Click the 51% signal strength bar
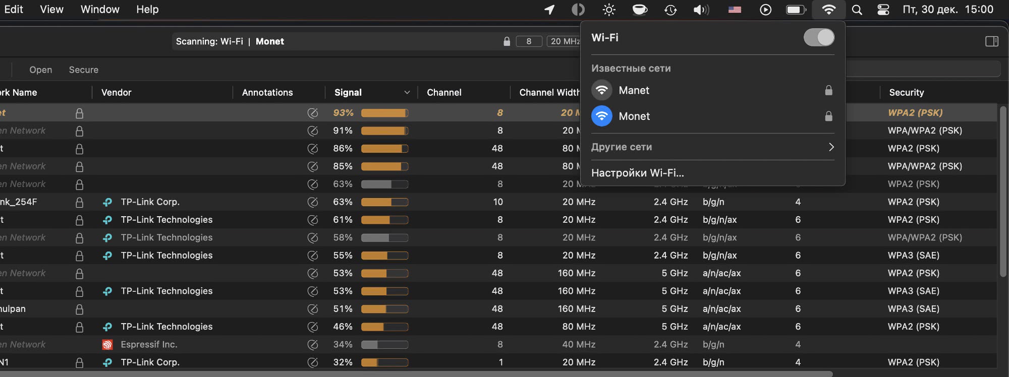 384,309
